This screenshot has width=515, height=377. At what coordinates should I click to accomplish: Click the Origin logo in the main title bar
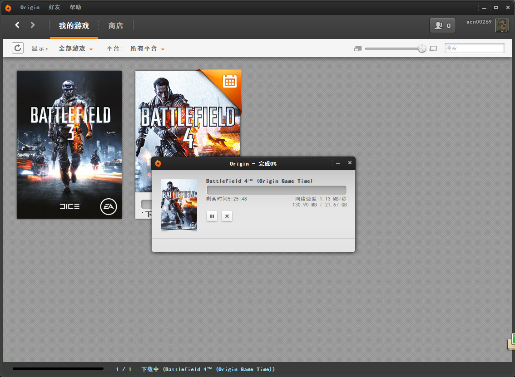(8, 8)
